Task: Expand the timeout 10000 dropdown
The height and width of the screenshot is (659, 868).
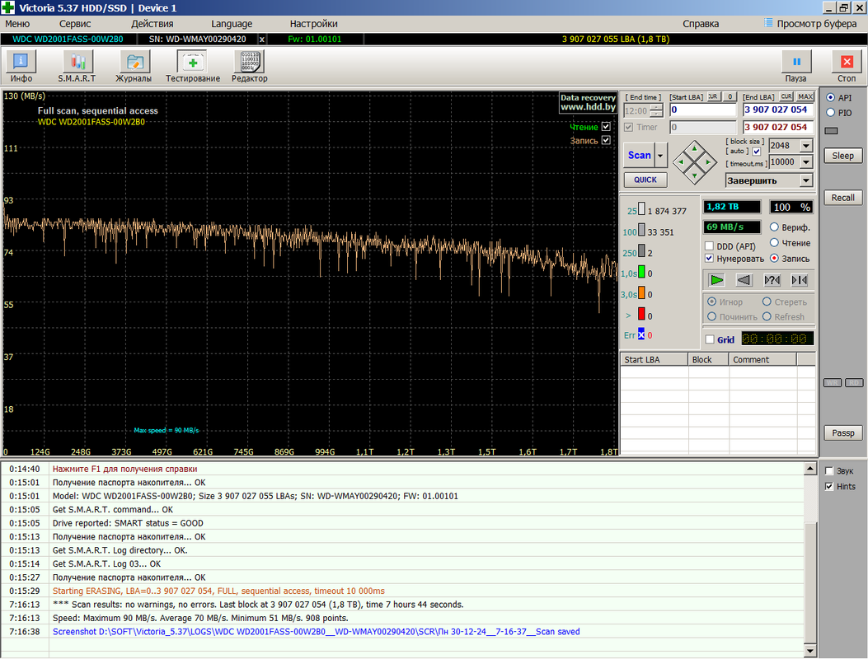Action: tap(805, 162)
